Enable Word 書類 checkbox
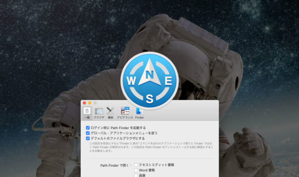 pyautogui.click(x=136, y=170)
